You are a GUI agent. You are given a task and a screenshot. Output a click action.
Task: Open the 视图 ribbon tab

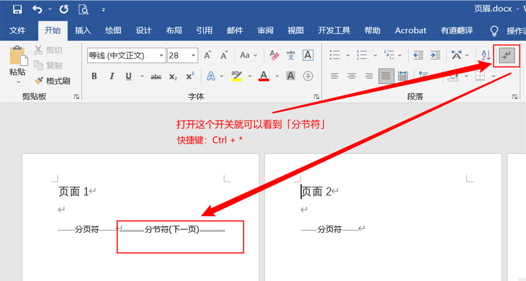296,31
